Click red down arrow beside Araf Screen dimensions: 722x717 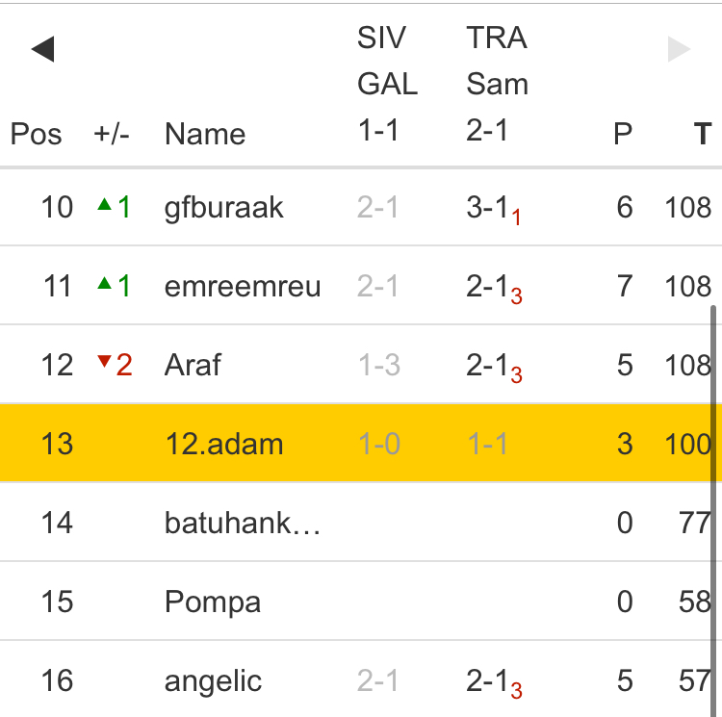click(105, 363)
